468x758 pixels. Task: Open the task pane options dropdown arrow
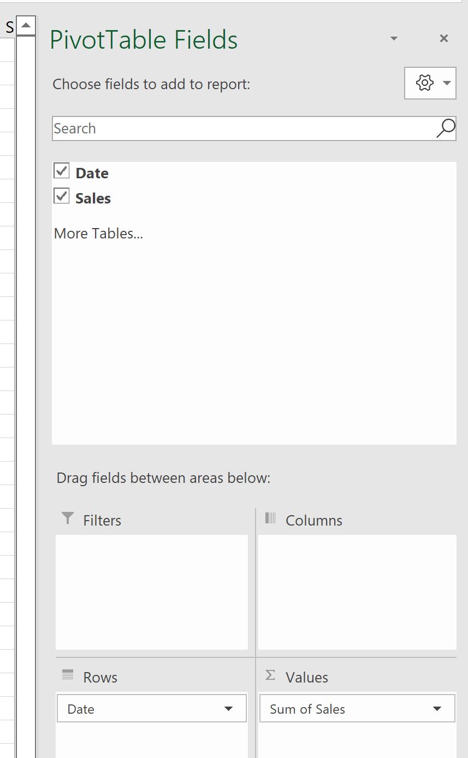pos(394,38)
